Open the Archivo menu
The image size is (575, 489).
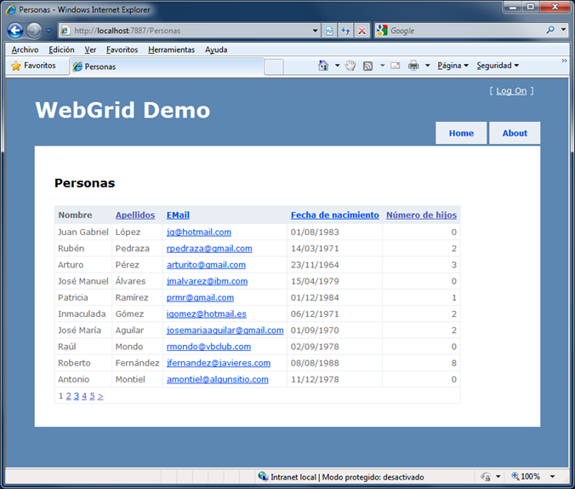coord(25,49)
